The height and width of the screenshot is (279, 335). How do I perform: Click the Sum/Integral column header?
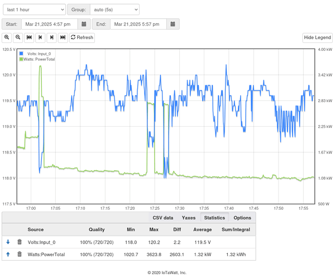236,229
